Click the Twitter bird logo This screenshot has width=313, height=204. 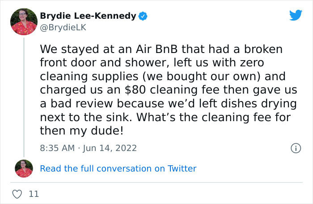pos(295,16)
